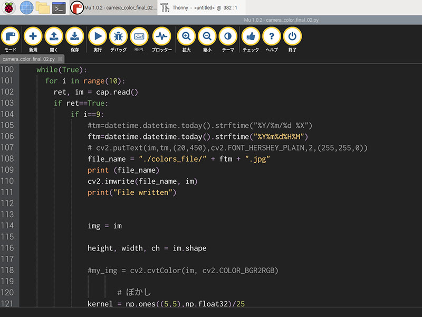Viewport: 422px width, 317px height.
Task: Close the camera_color_final_02.py tab
Action: pyautogui.click(x=60, y=59)
